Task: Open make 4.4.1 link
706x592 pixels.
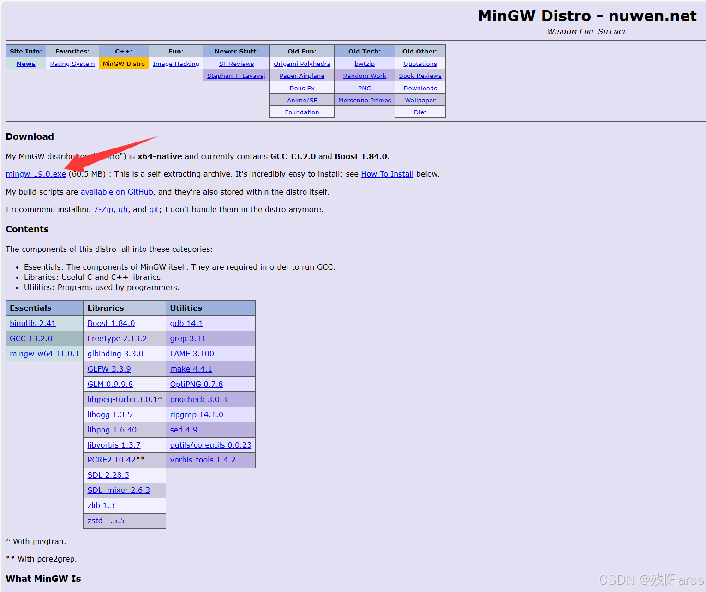Action: tap(191, 369)
